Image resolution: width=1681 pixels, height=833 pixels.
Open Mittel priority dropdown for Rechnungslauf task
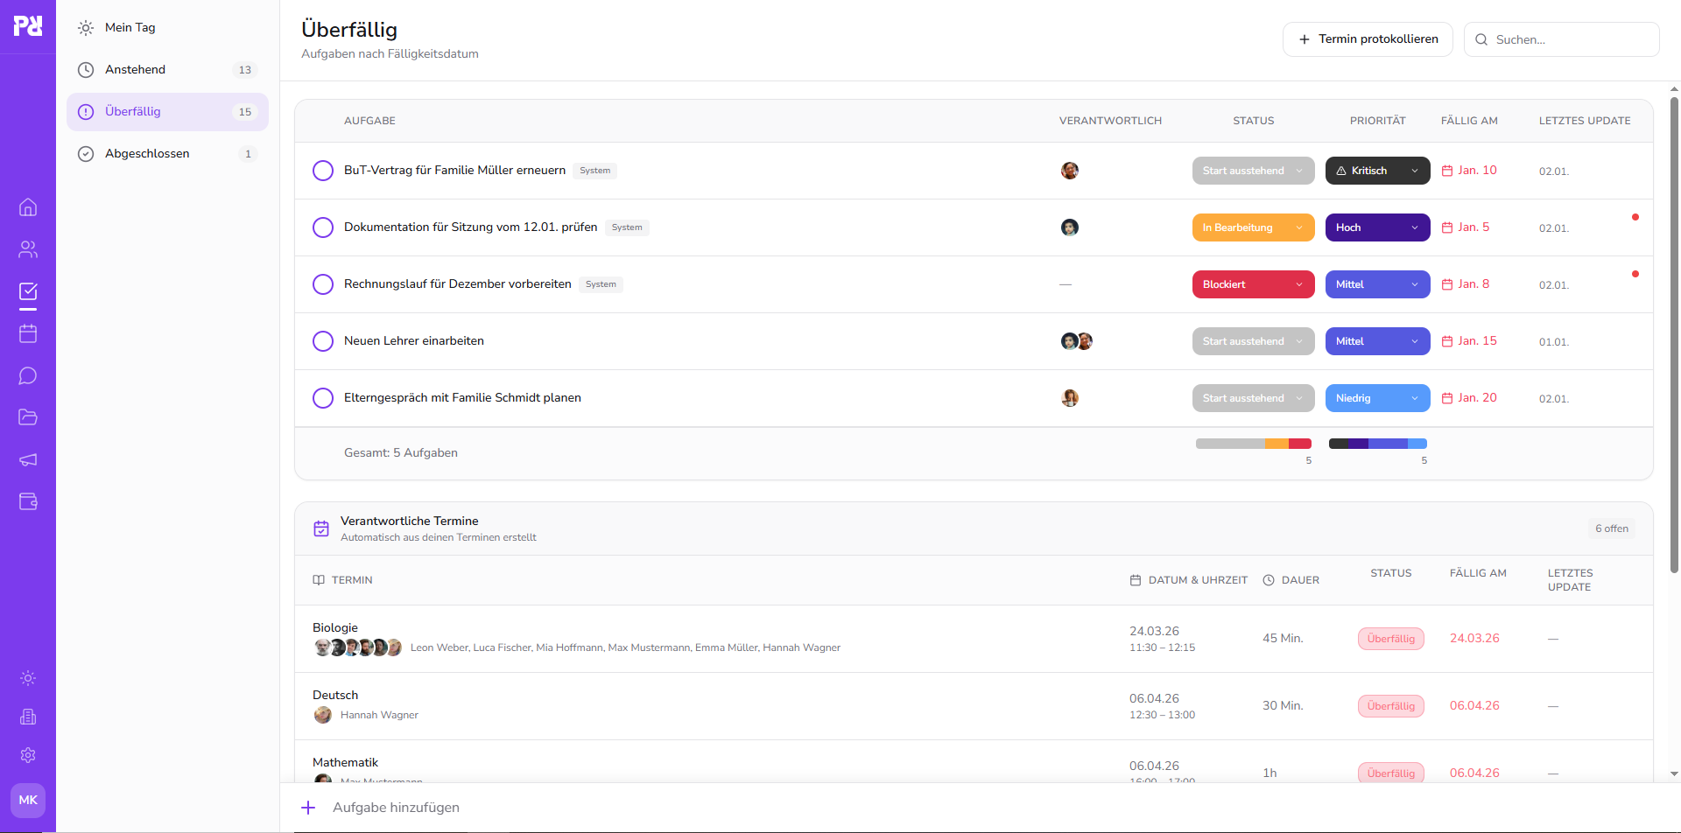[x=1377, y=284]
